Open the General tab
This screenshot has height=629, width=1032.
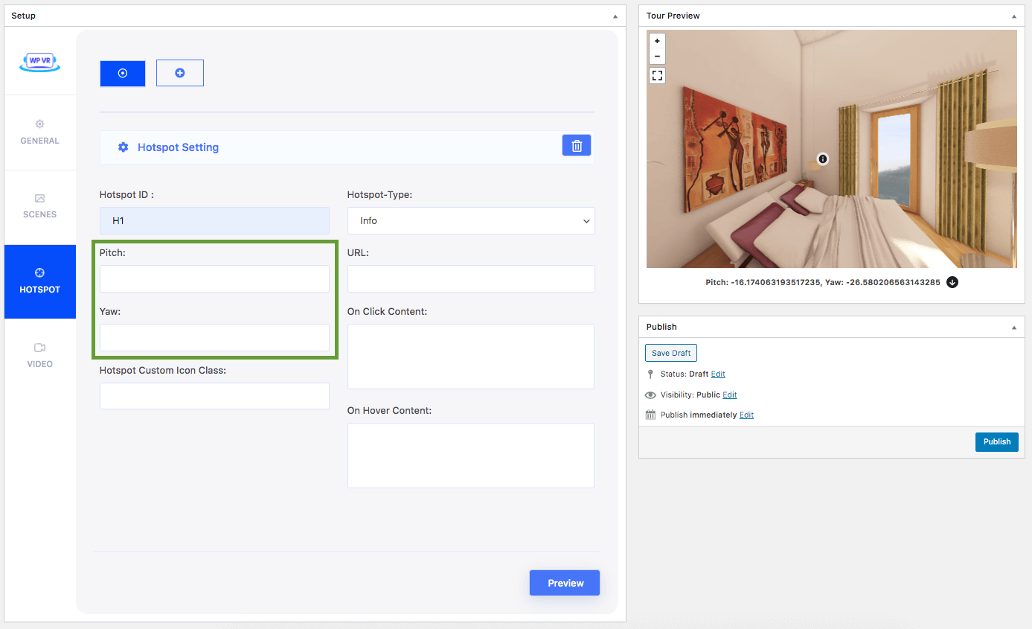pyautogui.click(x=40, y=132)
